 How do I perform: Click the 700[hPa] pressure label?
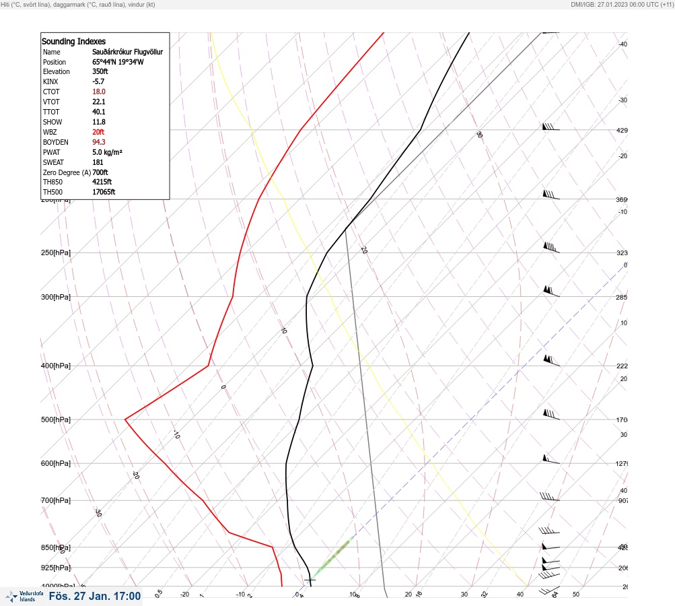(56, 500)
